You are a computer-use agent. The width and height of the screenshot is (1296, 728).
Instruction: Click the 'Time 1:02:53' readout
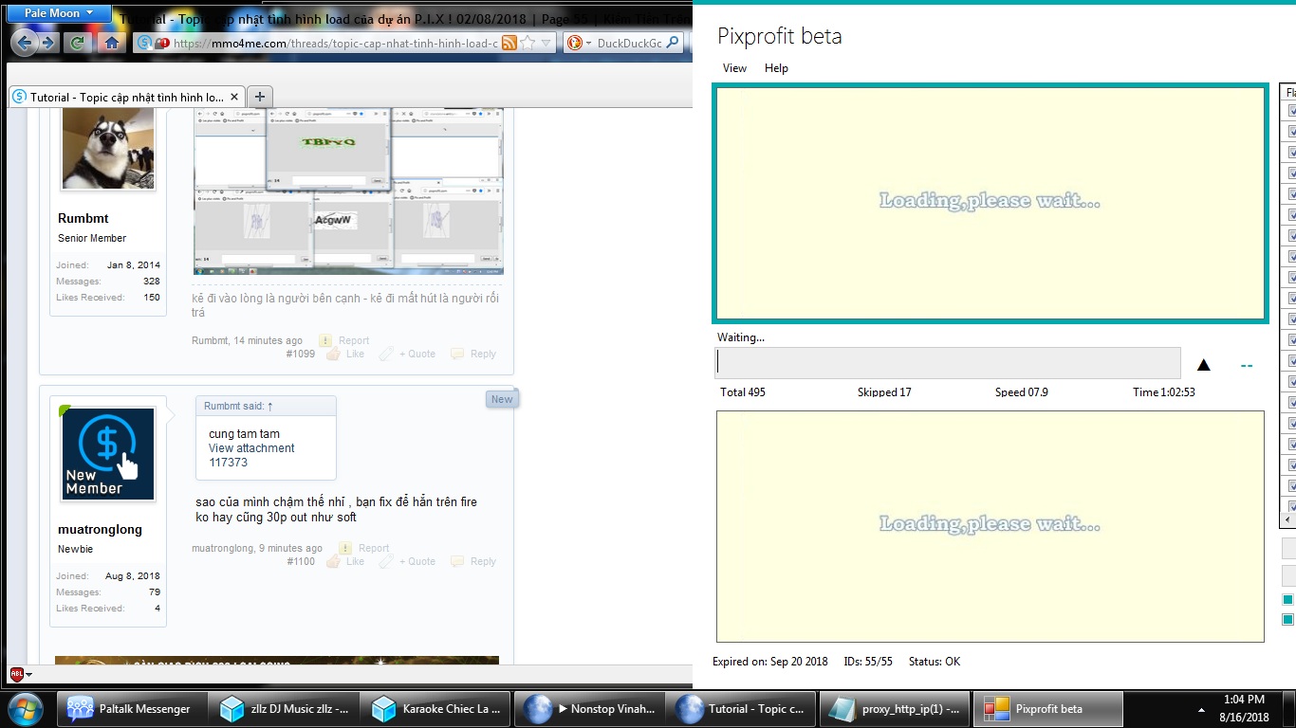pos(1164,392)
